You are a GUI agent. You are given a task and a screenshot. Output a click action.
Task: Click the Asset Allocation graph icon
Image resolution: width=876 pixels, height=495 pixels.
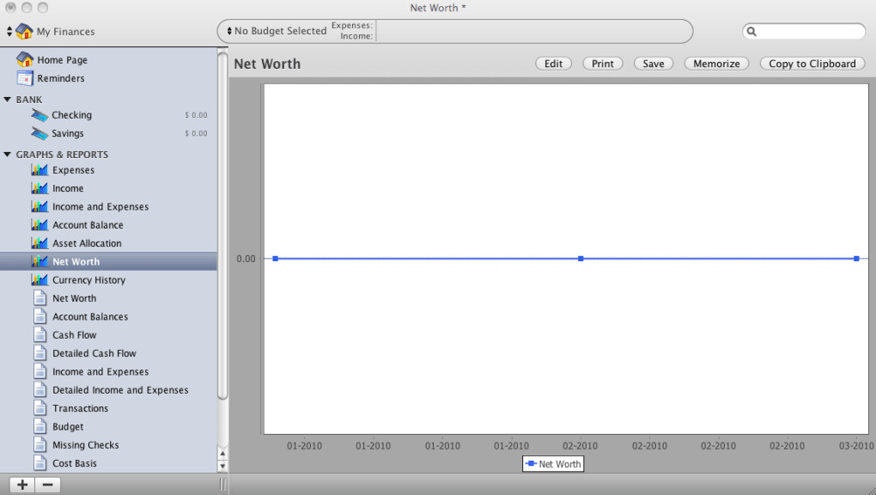(40, 242)
